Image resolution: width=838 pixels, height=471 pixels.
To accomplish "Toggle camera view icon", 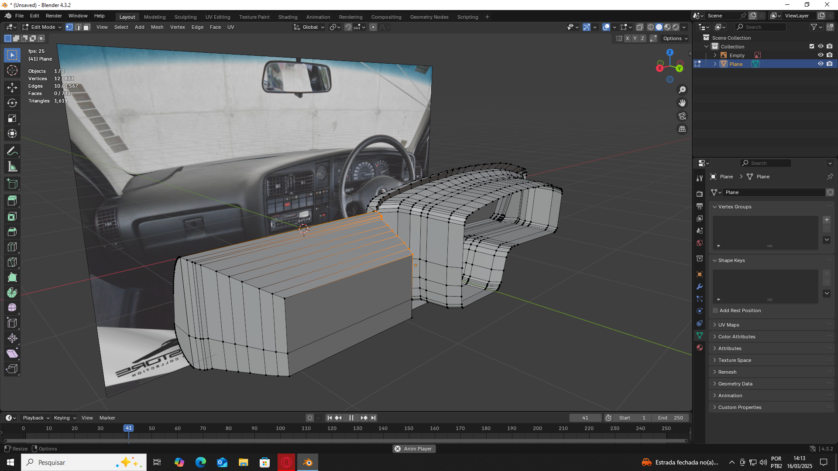I will [x=682, y=116].
